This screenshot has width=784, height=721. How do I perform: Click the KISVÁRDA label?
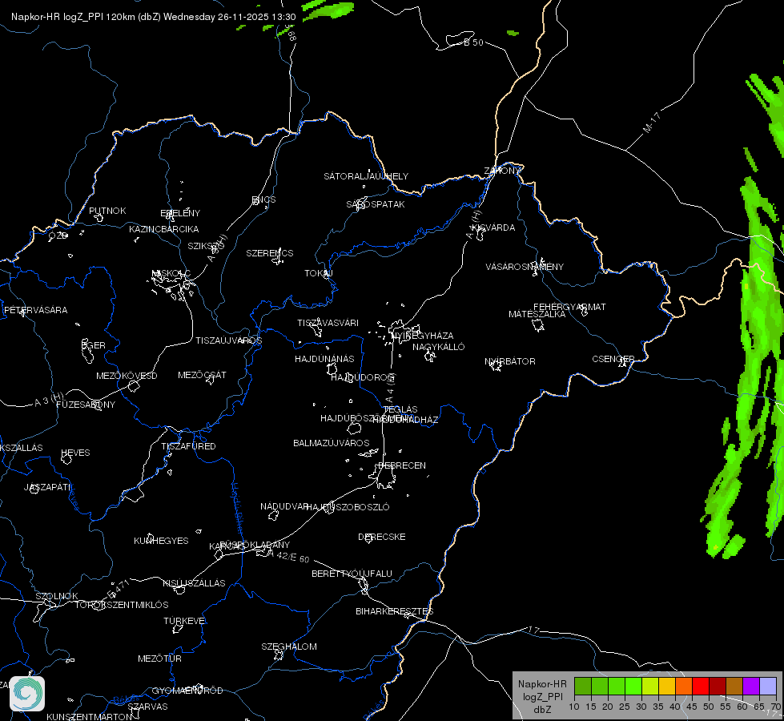coord(493,228)
